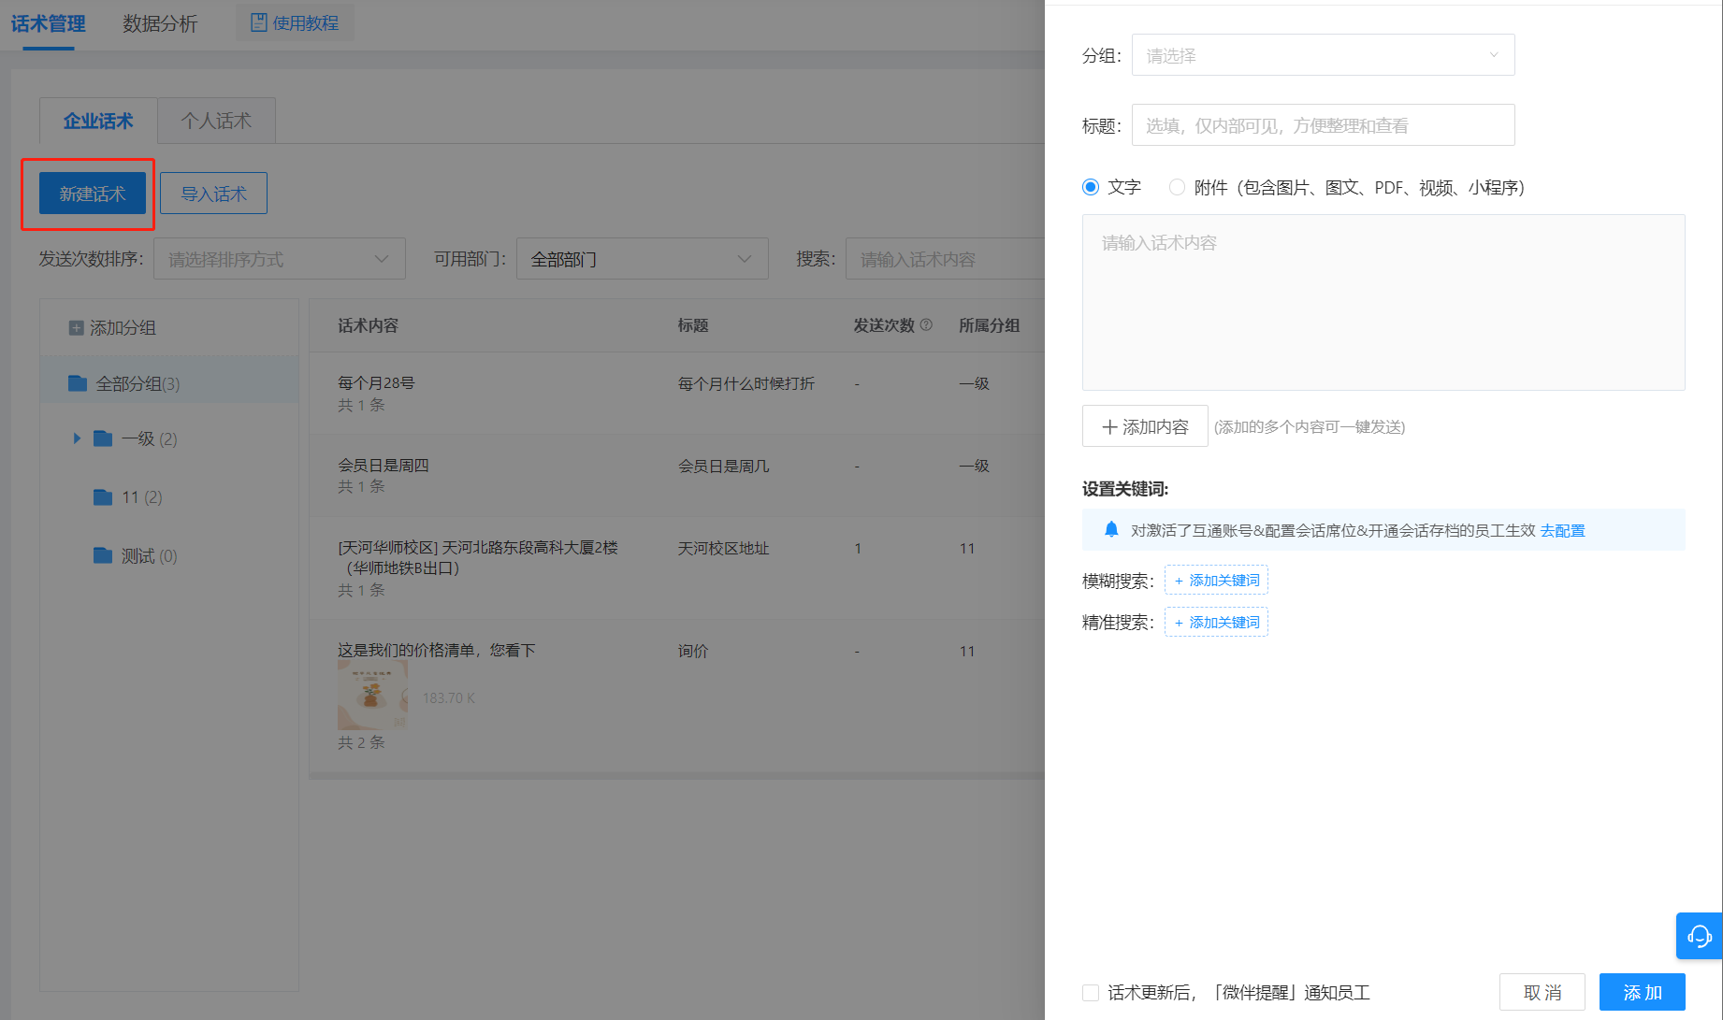Click the 去配置 link
The width and height of the screenshot is (1723, 1020).
(1563, 530)
